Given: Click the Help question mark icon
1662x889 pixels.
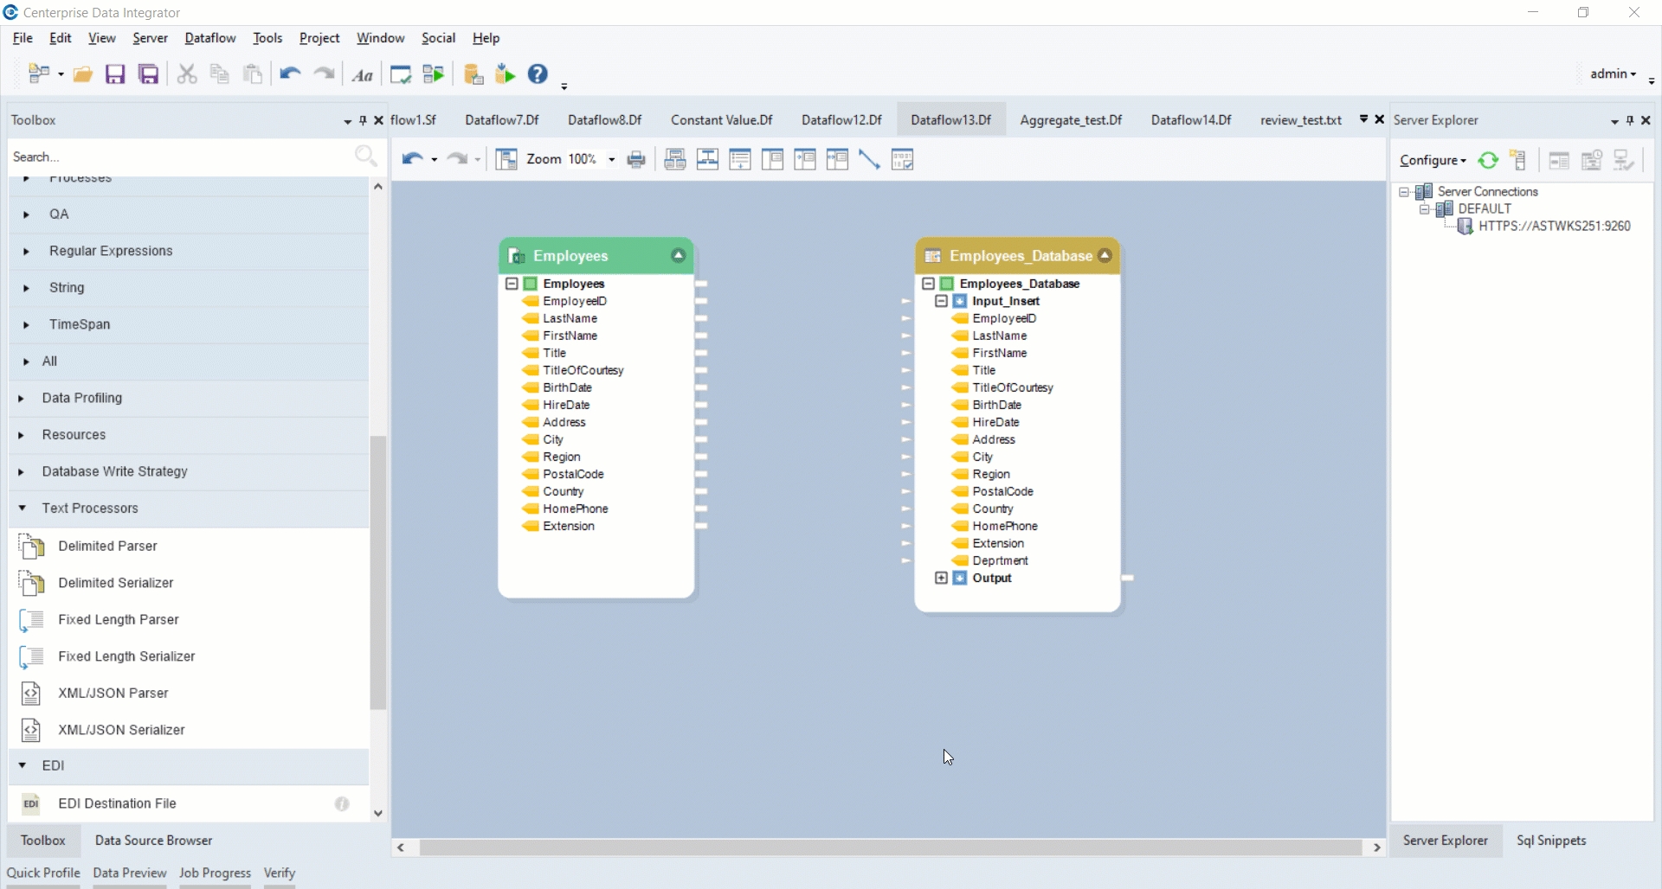Looking at the screenshot, I should (x=538, y=75).
